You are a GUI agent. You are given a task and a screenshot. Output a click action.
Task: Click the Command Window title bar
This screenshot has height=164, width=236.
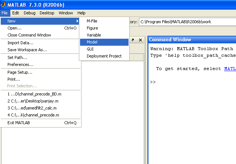click(192, 39)
